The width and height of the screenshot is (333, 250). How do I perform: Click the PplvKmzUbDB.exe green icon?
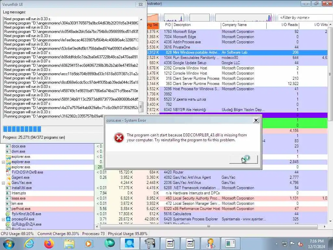click(8, 214)
